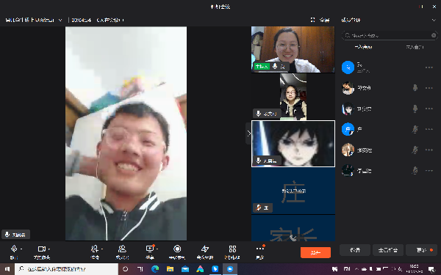Click the orange end meeting button
This screenshot has width=441, height=275.
coord(315,252)
